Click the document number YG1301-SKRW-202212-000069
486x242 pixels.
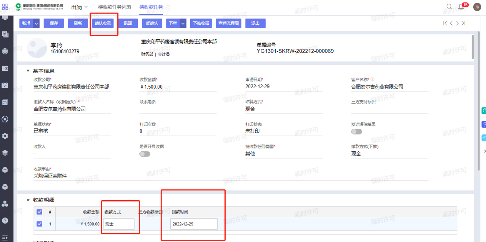pos(295,51)
